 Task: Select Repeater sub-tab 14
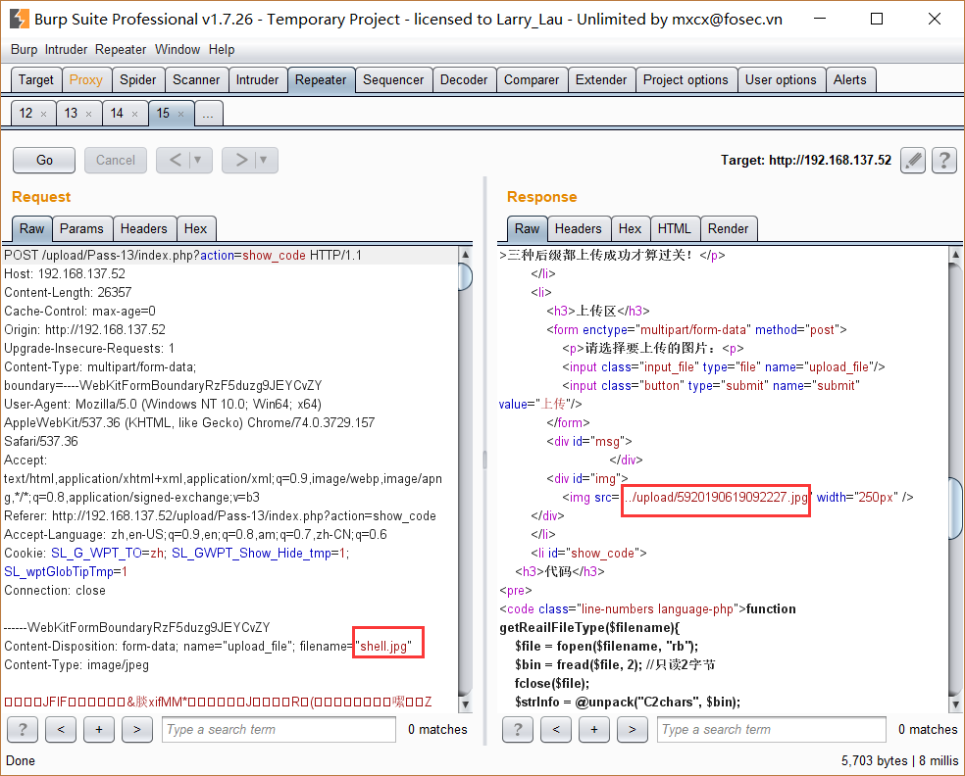point(117,114)
